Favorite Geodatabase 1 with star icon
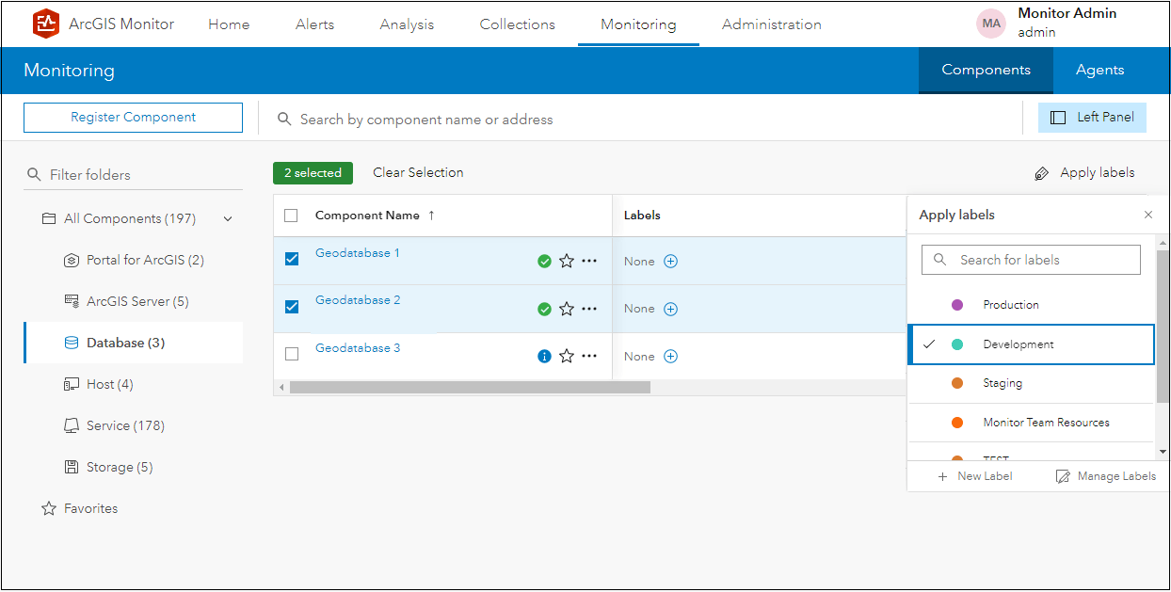This screenshot has width=1171, height=592. pos(567,262)
